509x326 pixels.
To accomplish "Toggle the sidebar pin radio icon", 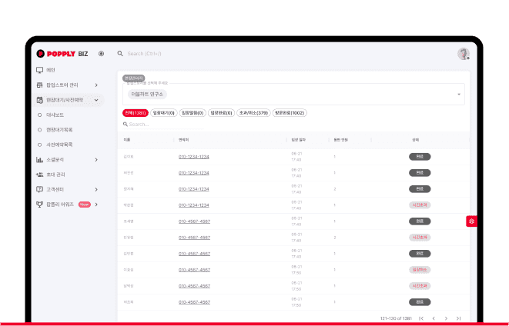I will point(102,54).
